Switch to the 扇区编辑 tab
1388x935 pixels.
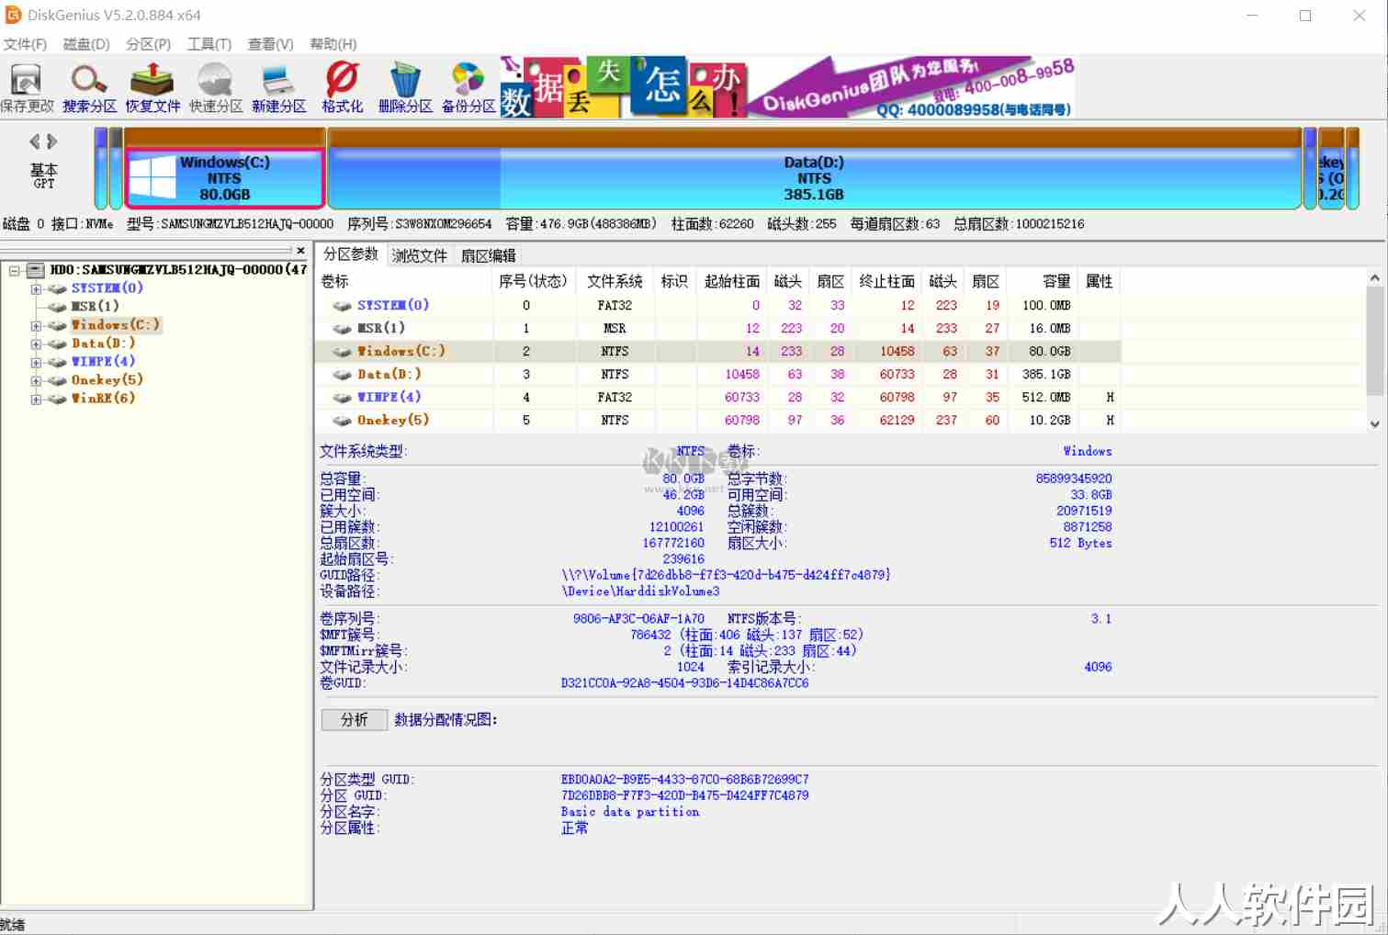point(488,255)
